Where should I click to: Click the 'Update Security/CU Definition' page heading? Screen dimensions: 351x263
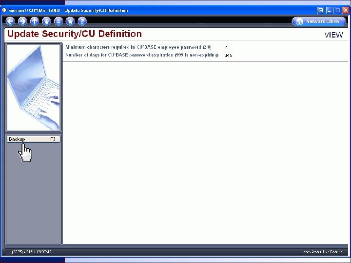[75, 34]
